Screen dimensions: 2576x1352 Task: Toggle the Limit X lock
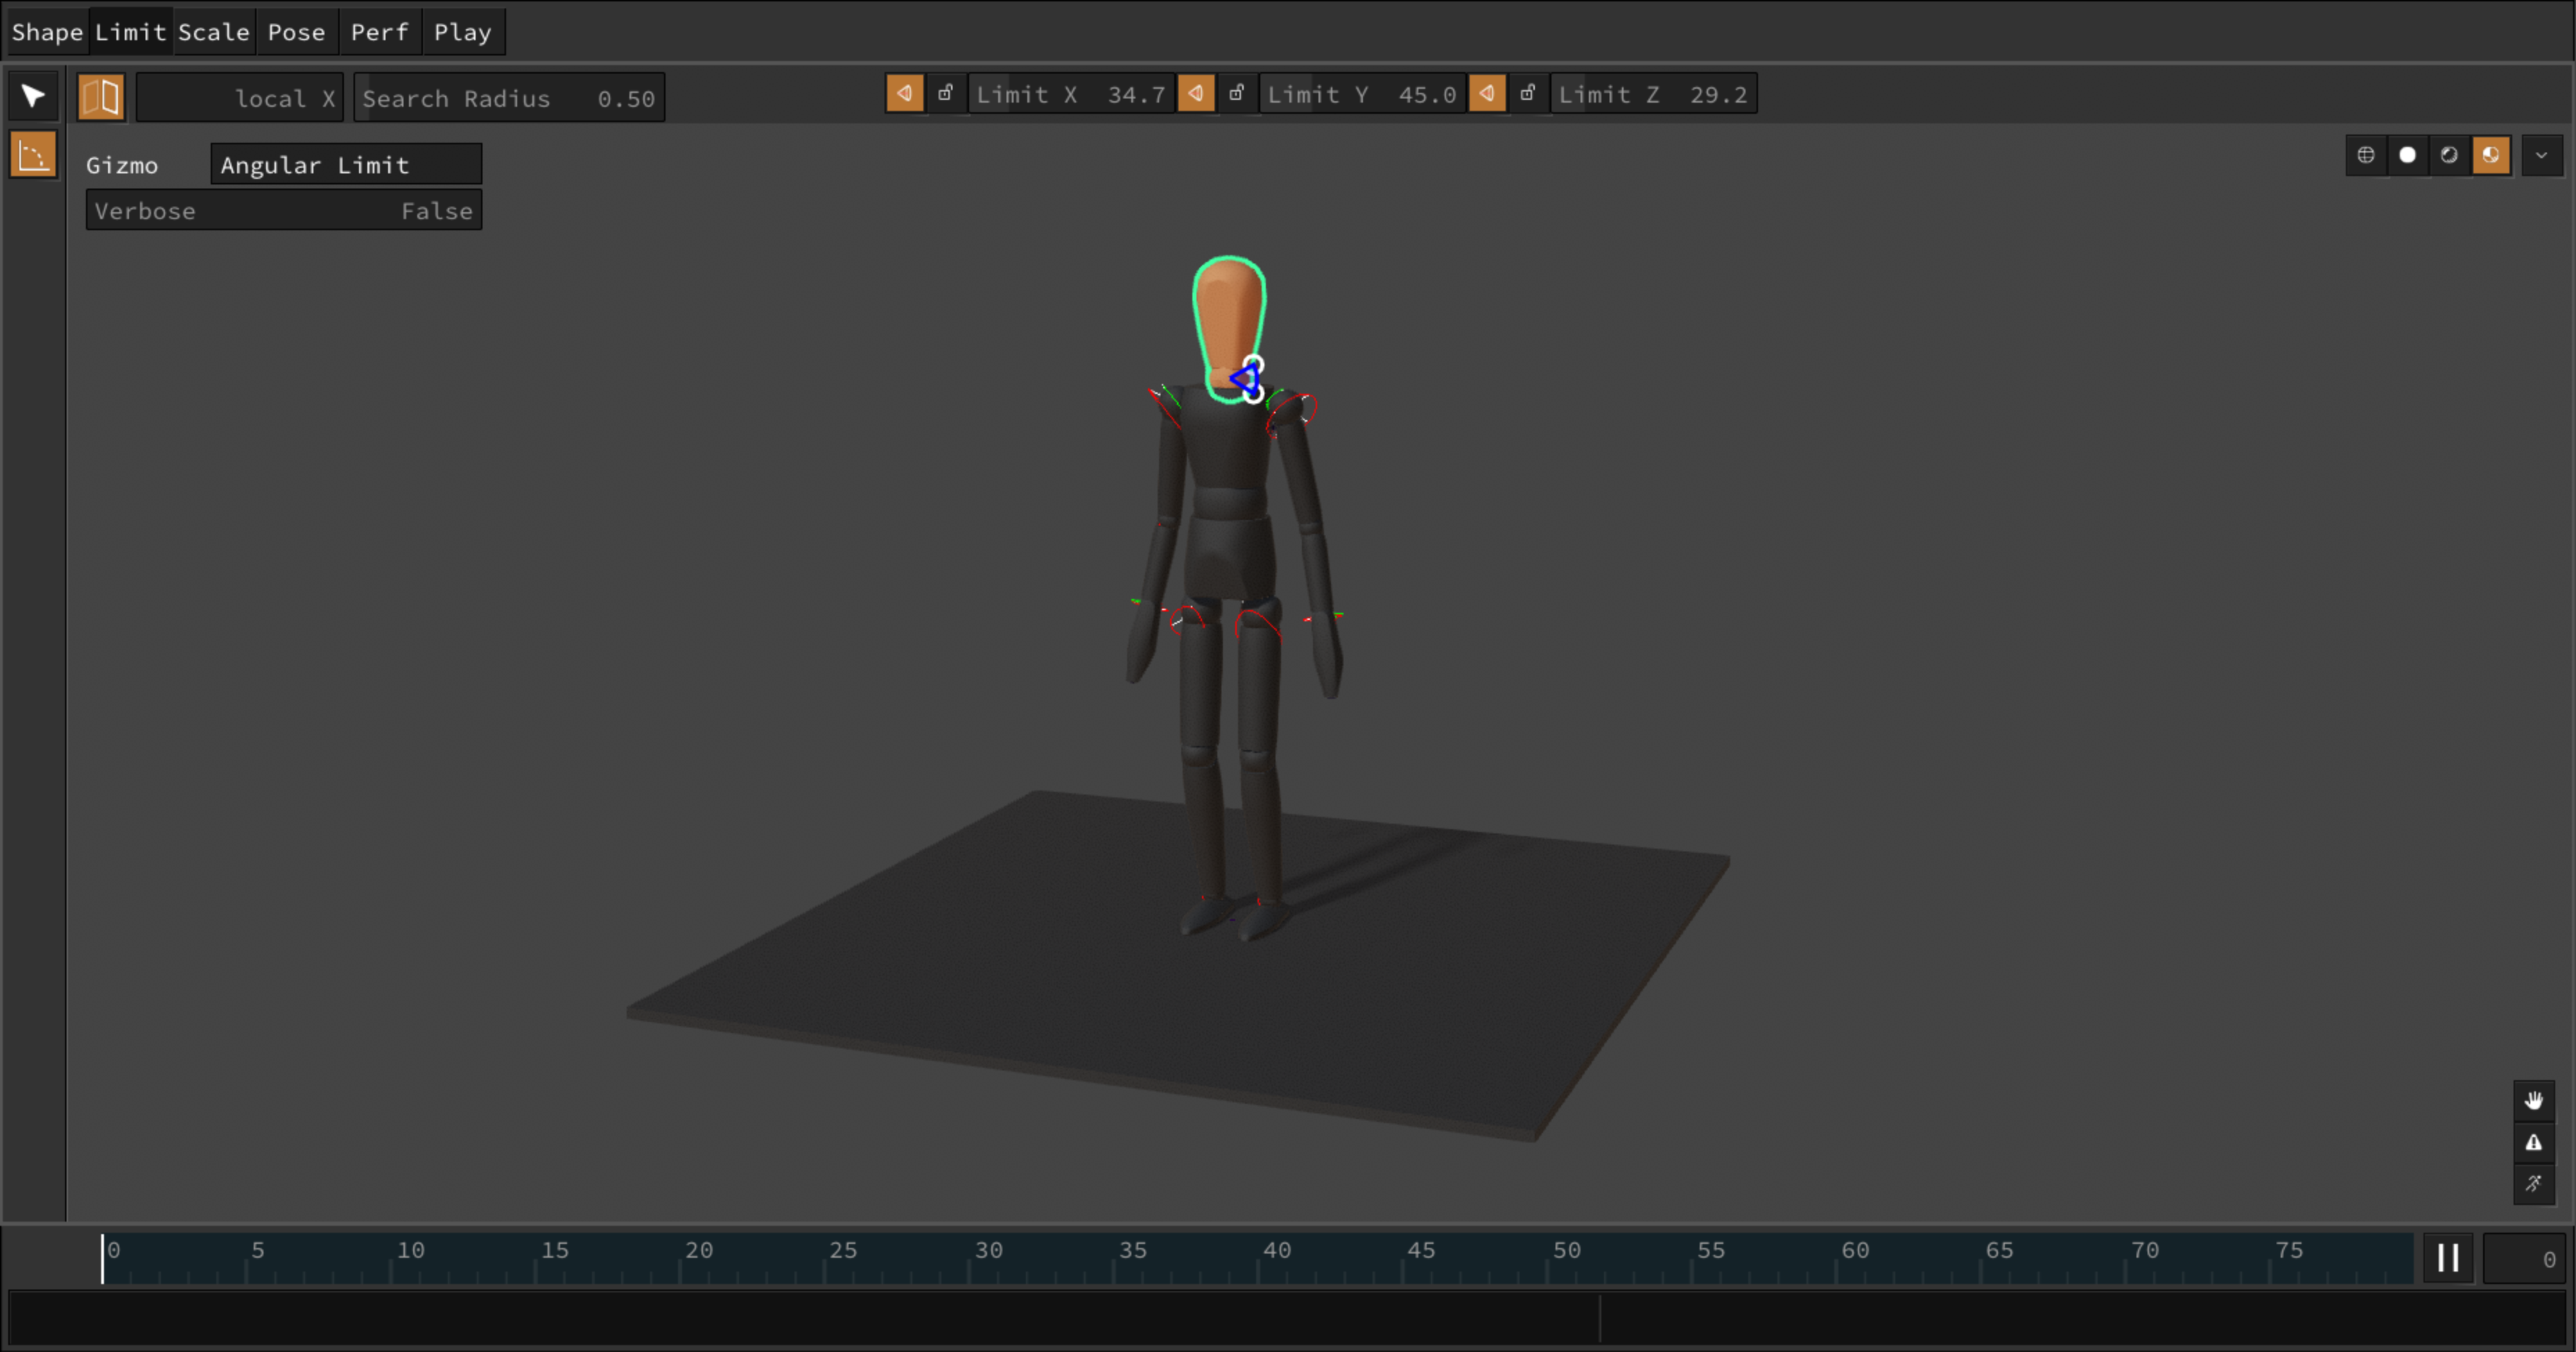coord(945,94)
